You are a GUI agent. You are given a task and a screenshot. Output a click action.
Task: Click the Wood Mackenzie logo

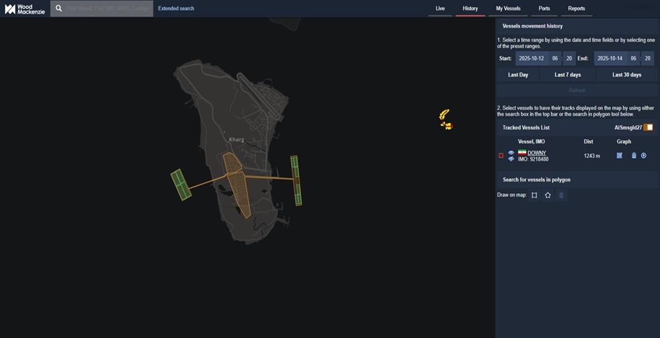tap(25, 9)
